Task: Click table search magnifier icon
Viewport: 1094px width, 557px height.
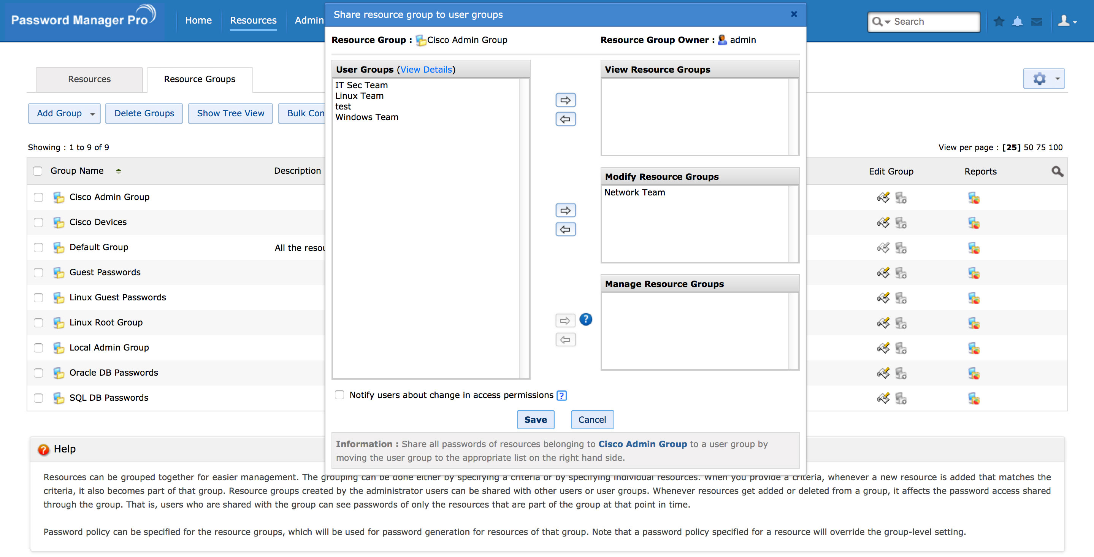Action: 1057,171
